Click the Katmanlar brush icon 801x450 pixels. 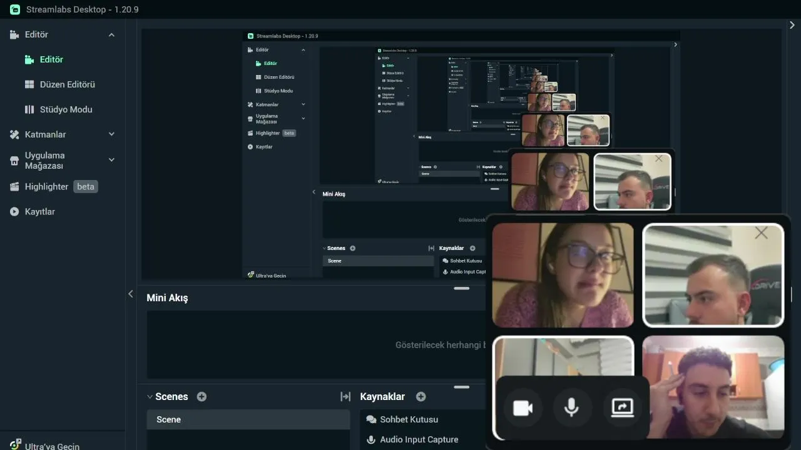point(14,134)
